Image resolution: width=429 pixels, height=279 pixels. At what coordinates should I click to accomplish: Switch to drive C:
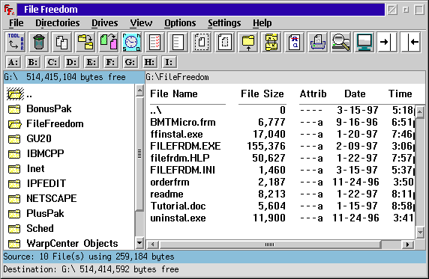(52, 62)
